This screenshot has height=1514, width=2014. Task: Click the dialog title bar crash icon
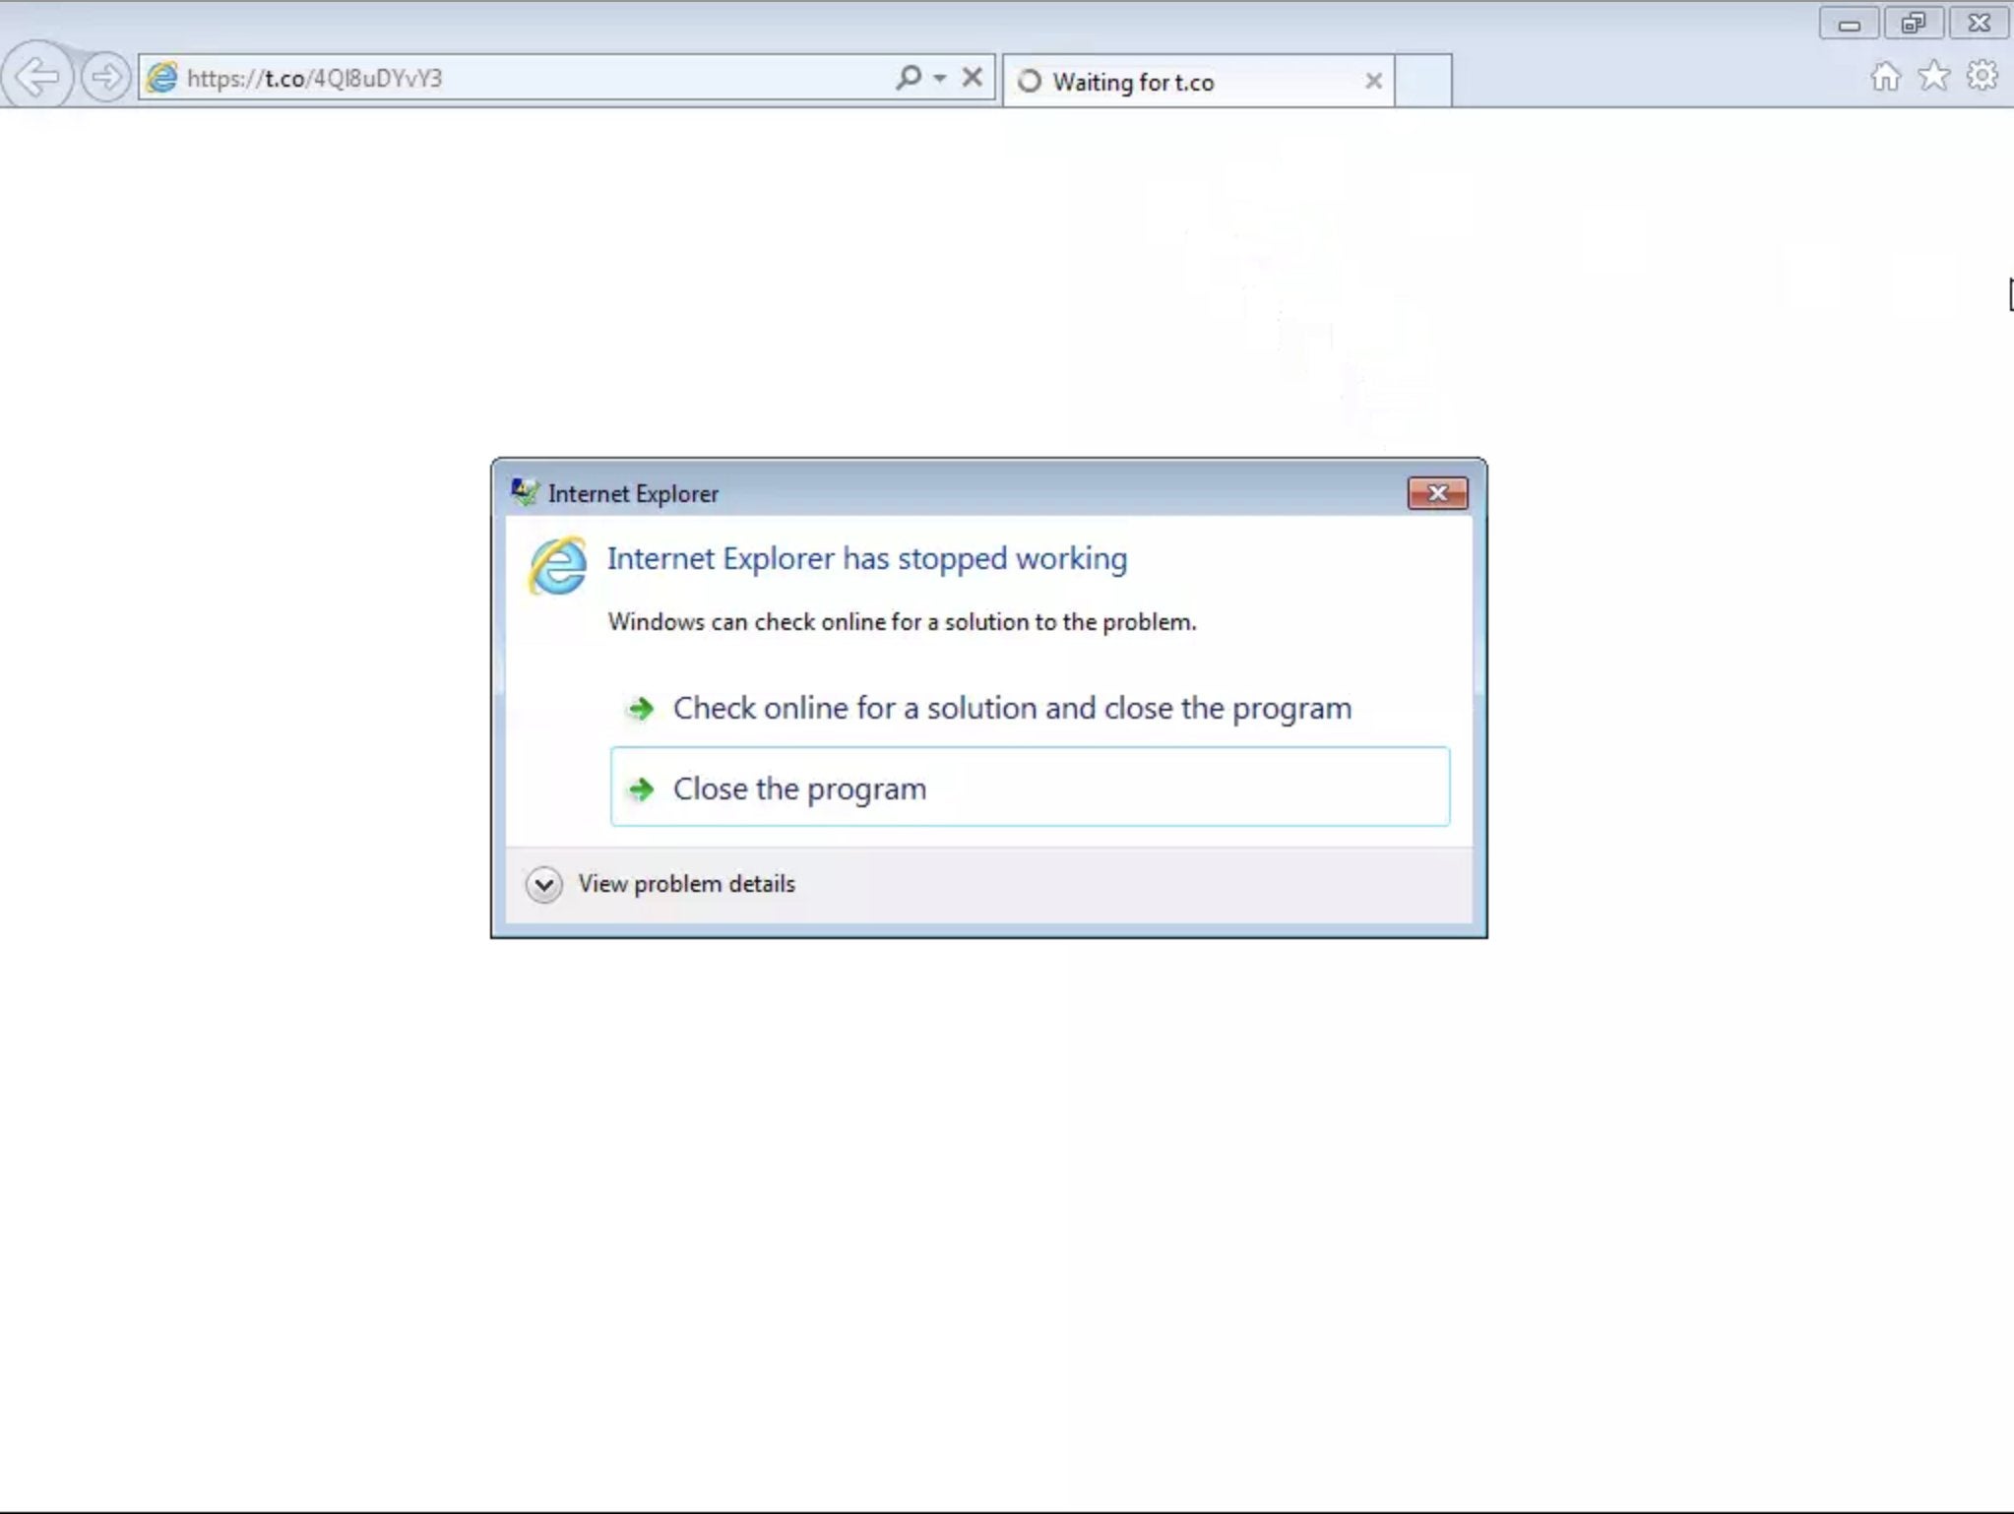tap(524, 491)
